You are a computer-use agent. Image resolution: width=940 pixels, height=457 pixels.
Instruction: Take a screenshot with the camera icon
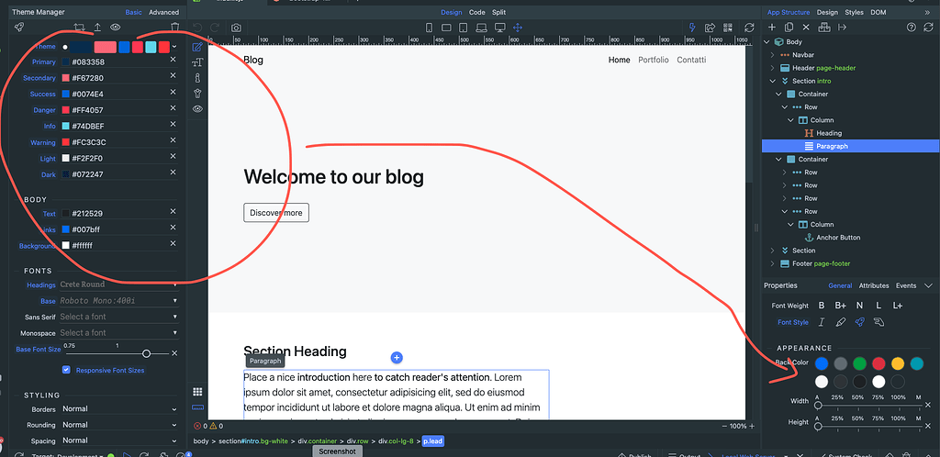coord(236,28)
